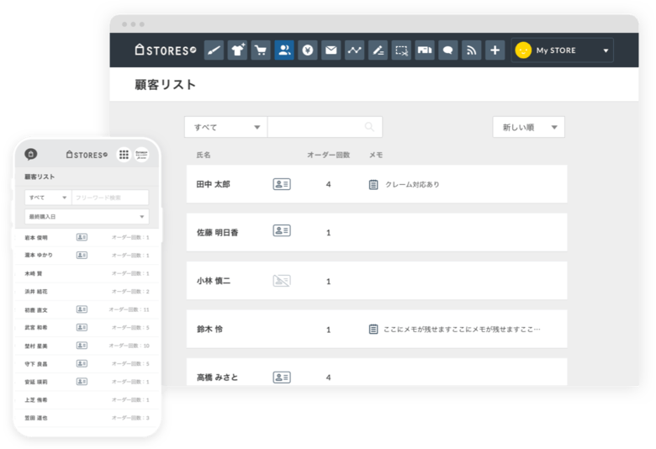Open the line graph analytics icon
656x449 pixels.
(x=354, y=50)
